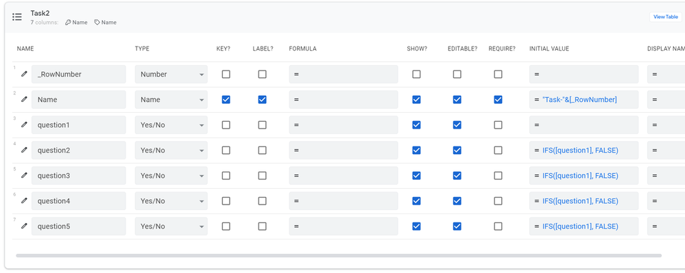
Task: Uncheck LABEL? for the Name column
Action: point(262,99)
